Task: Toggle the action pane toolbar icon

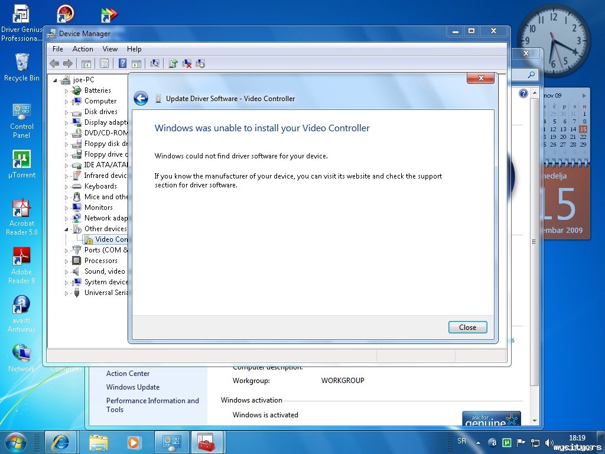Action: coord(136,63)
